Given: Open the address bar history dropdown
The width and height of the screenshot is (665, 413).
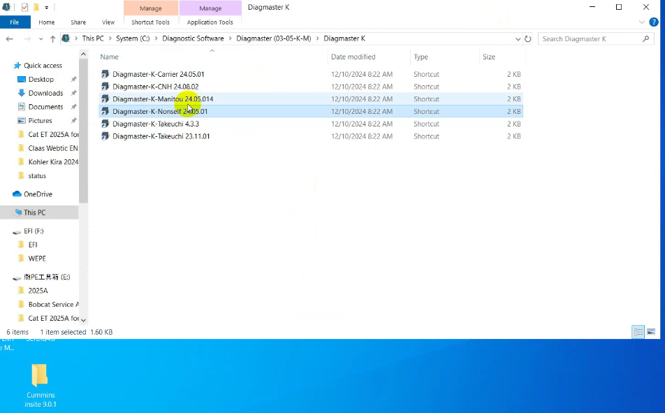Looking at the screenshot, I should [x=517, y=39].
